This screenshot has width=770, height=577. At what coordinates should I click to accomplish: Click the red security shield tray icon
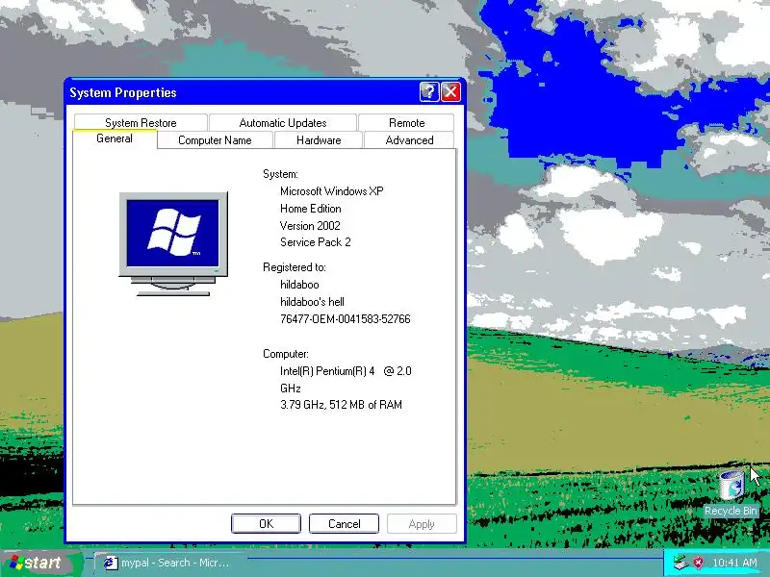(x=698, y=563)
